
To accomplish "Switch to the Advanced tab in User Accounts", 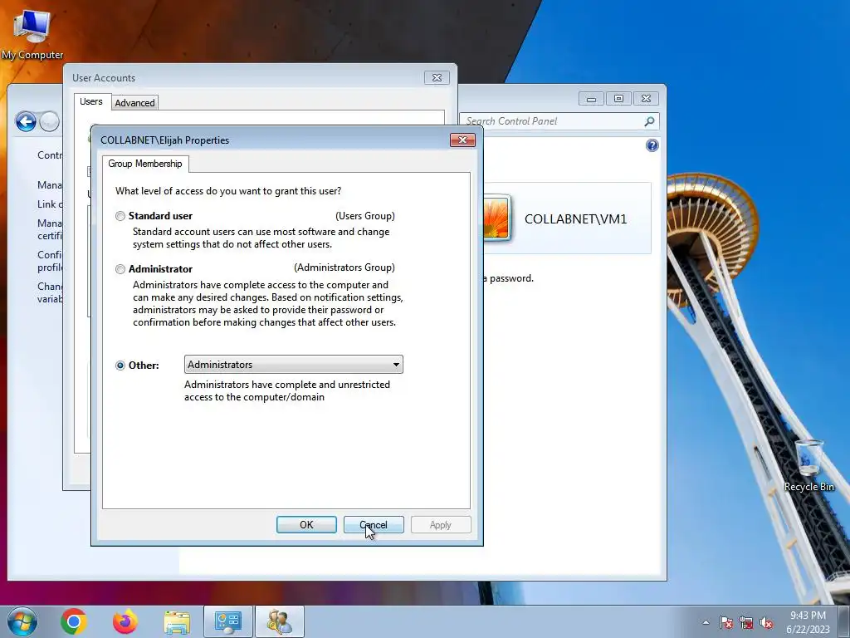I will pos(135,102).
